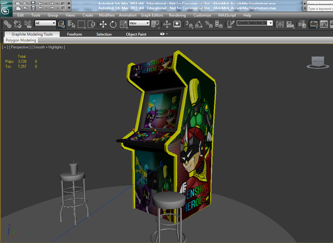This screenshot has width=333, height=243.
Task: Open the Material Editor
Action: tap(313, 24)
